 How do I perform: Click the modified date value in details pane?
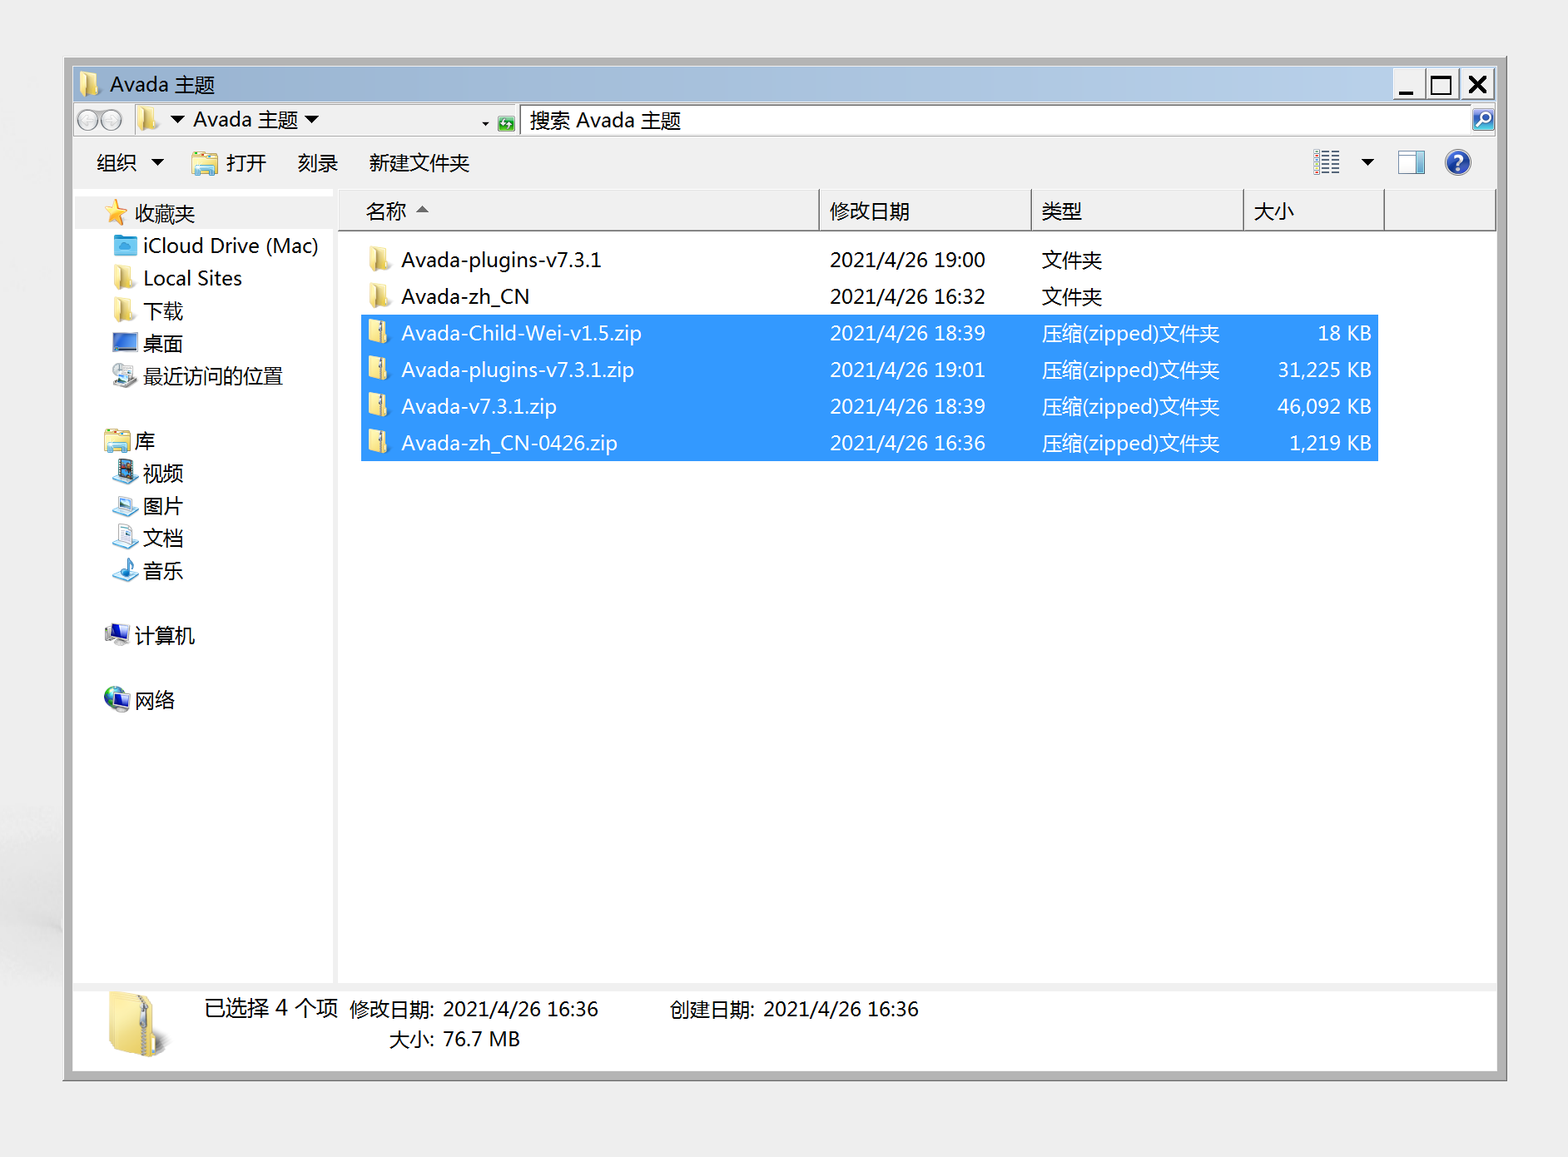(x=520, y=1009)
